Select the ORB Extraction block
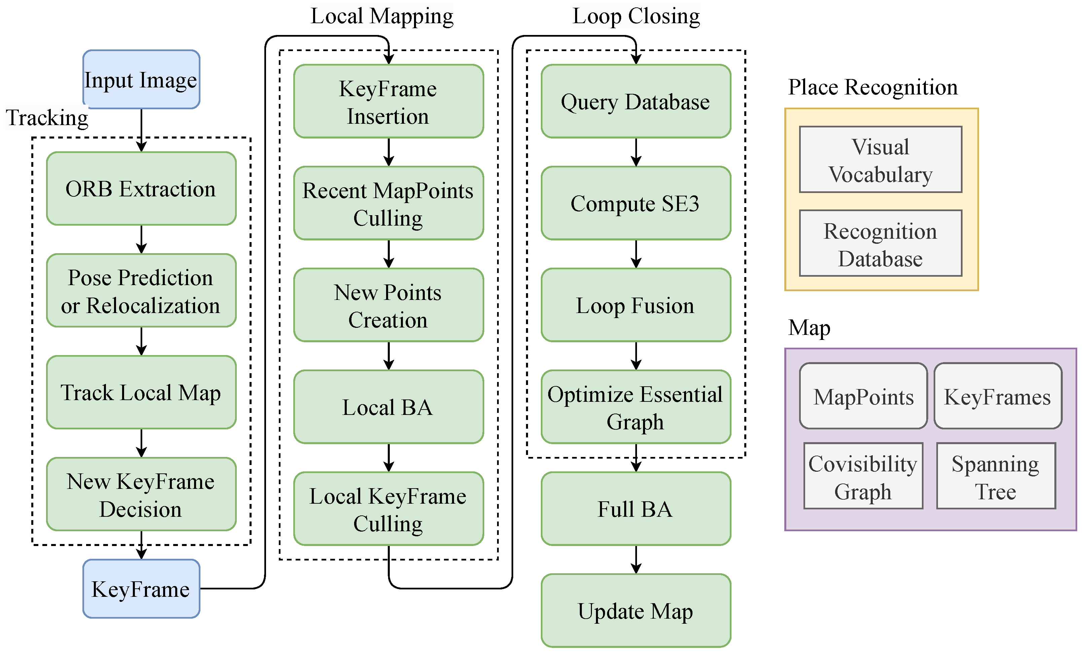This screenshot has width=1089, height=659. pyautogui.click(x=141, y=189)
